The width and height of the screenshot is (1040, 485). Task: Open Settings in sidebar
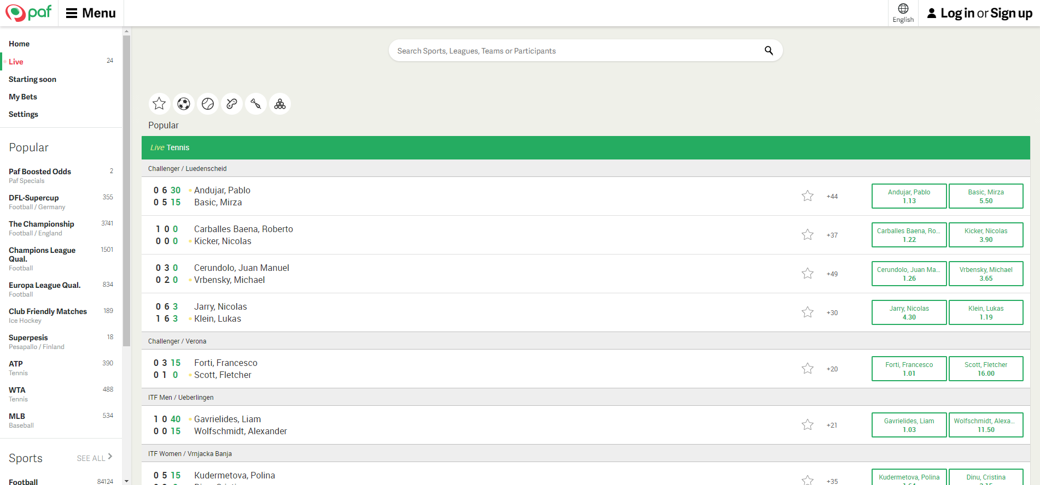point(24,114)
